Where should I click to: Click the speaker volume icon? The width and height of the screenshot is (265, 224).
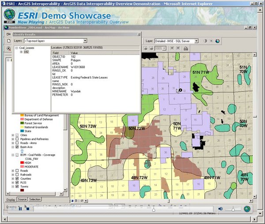220,209
